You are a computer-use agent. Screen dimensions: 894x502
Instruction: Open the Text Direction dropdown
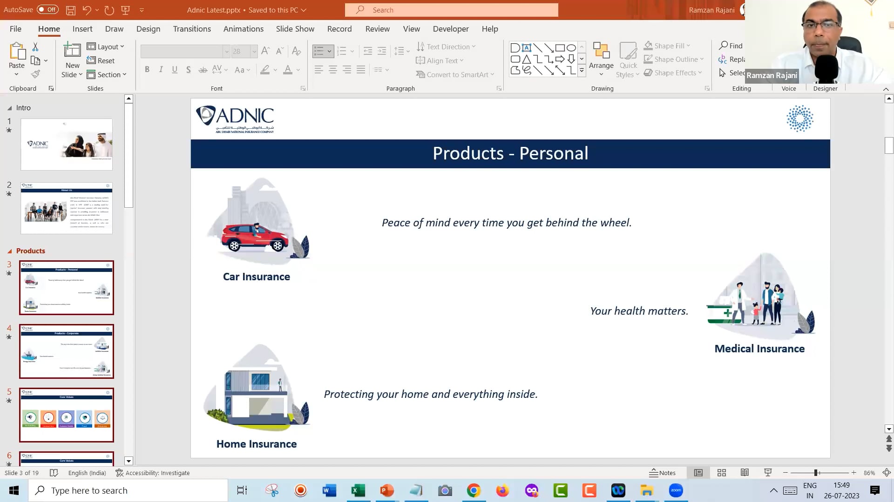click(x=446, y=46)
